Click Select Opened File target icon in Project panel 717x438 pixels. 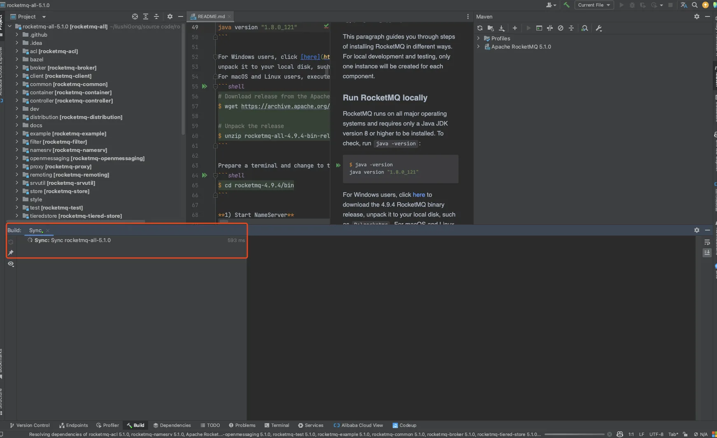135,16
